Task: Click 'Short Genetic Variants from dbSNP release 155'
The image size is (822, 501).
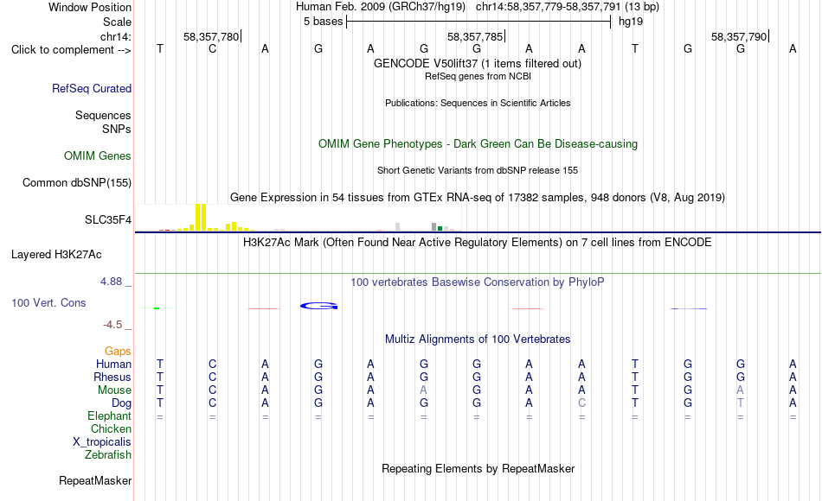Action: point(478,171)
